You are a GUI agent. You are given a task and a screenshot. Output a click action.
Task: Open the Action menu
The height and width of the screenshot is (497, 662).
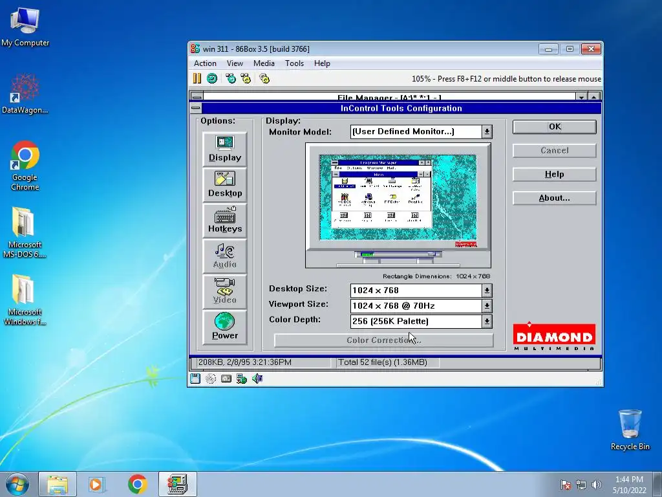[x=205, y=63]
